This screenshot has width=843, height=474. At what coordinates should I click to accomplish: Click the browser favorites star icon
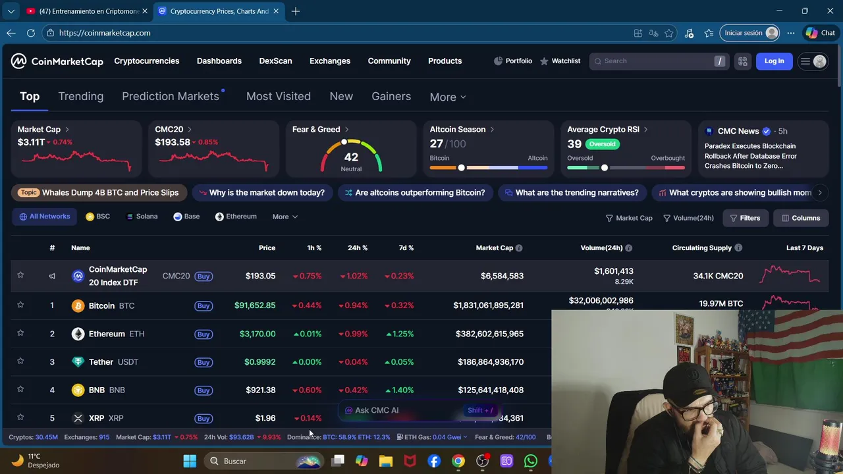pos(669,33)
